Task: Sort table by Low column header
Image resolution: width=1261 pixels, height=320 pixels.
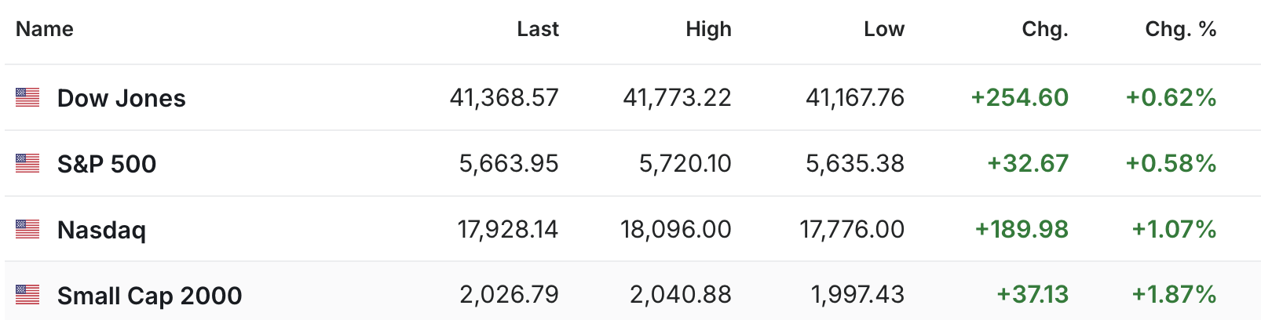Action: (884, 29)
